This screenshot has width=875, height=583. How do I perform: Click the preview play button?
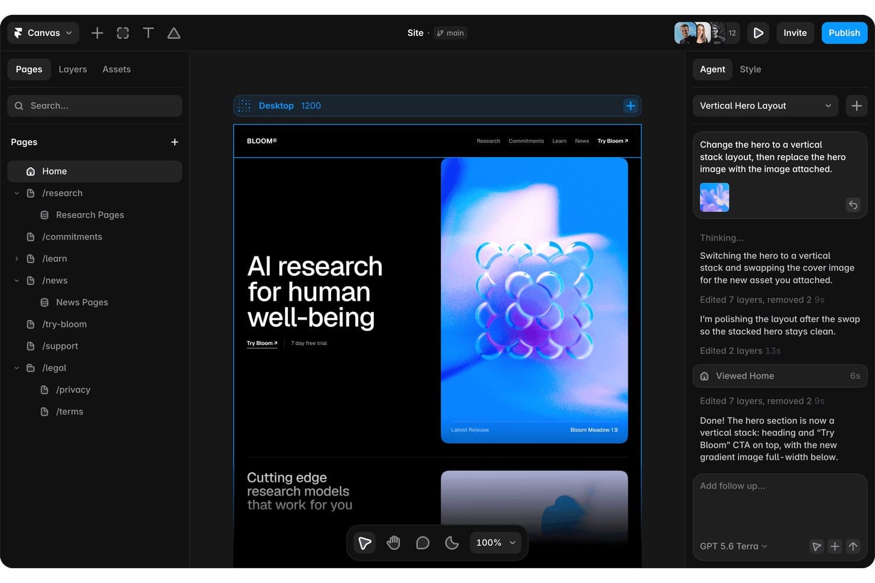point(758,33)
